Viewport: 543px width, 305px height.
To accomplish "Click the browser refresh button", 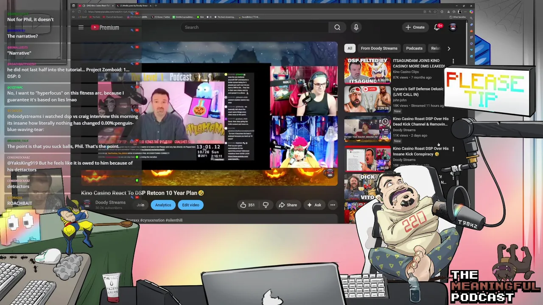I will tap(79, 11).
